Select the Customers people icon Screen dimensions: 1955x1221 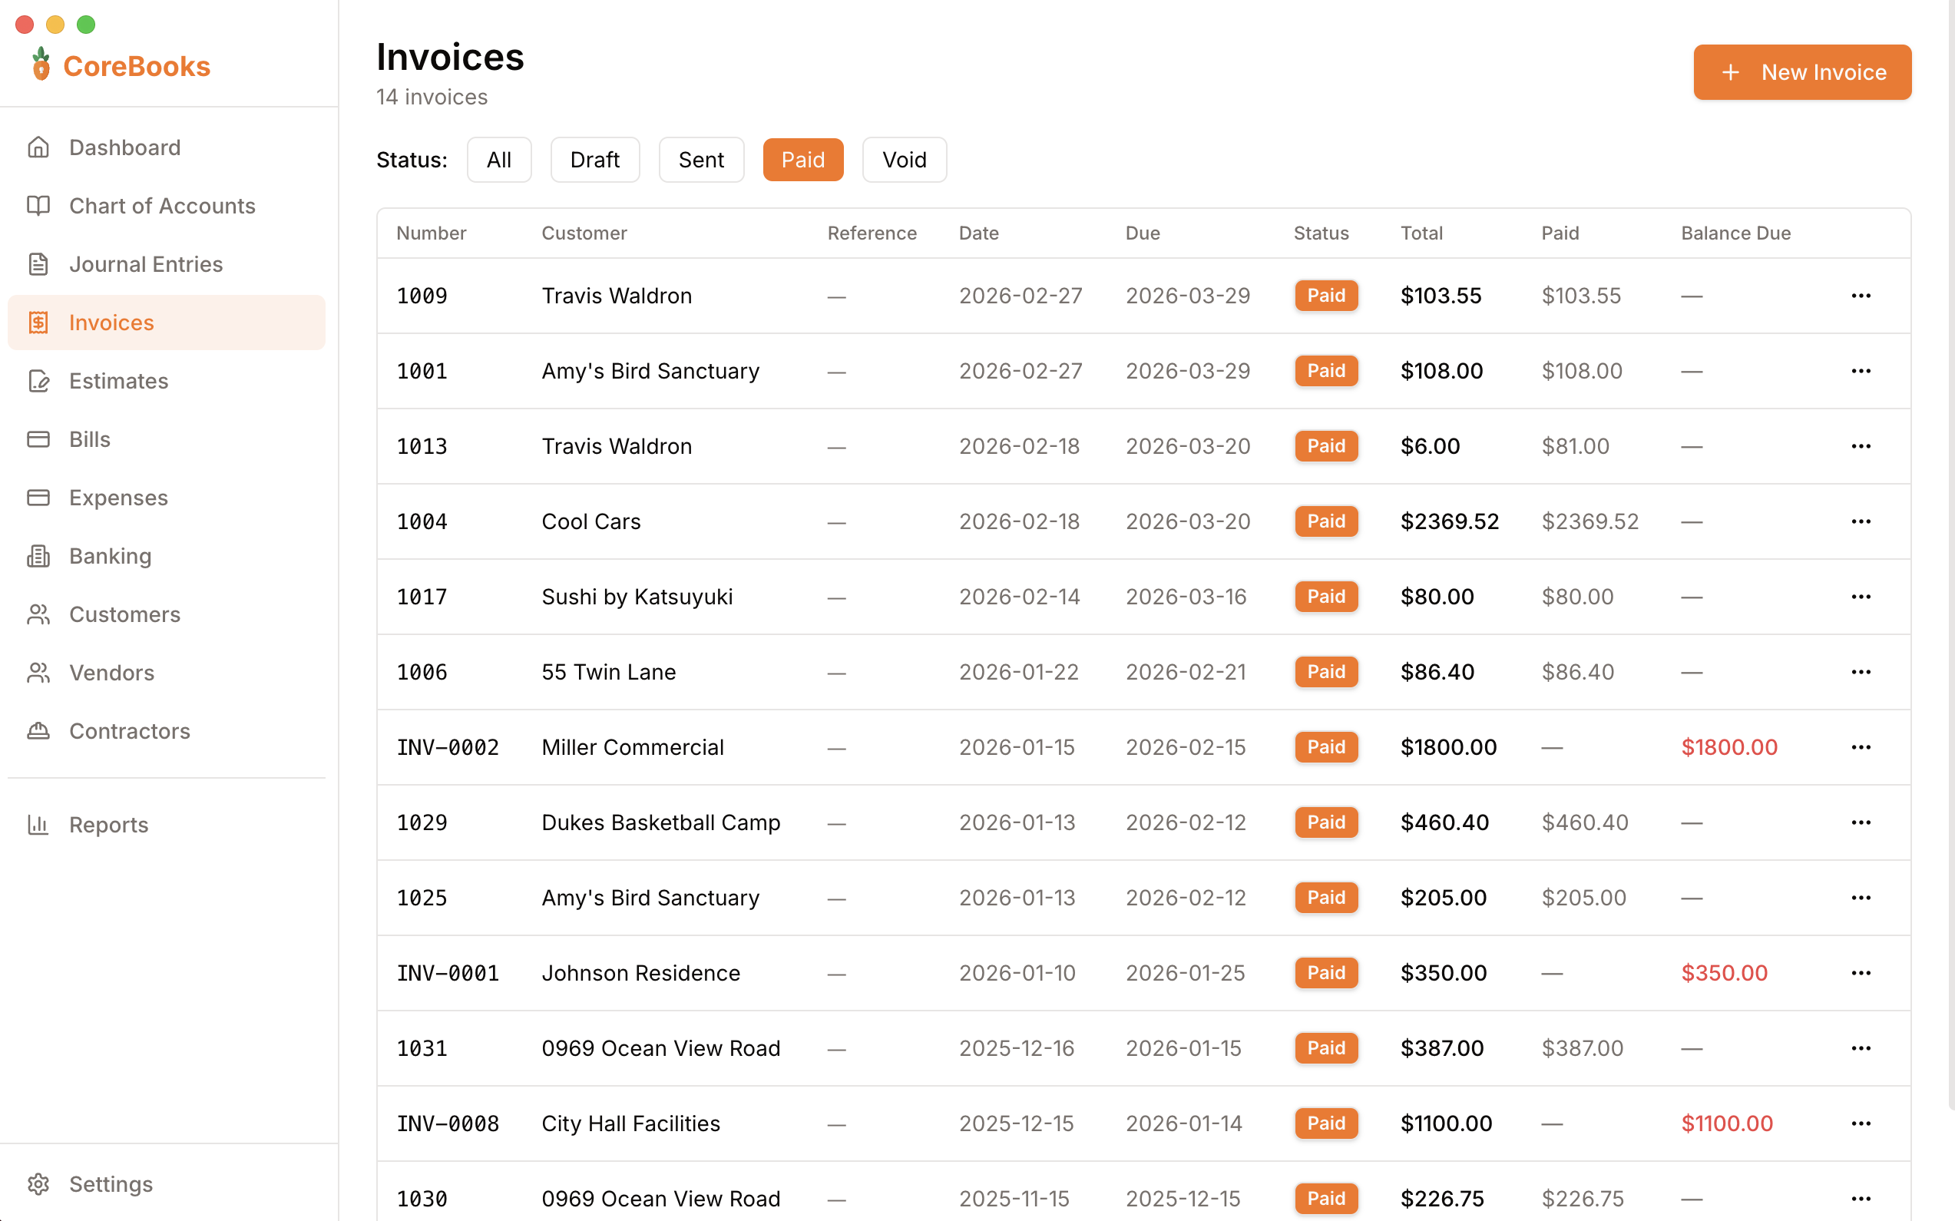coord(38,614)
